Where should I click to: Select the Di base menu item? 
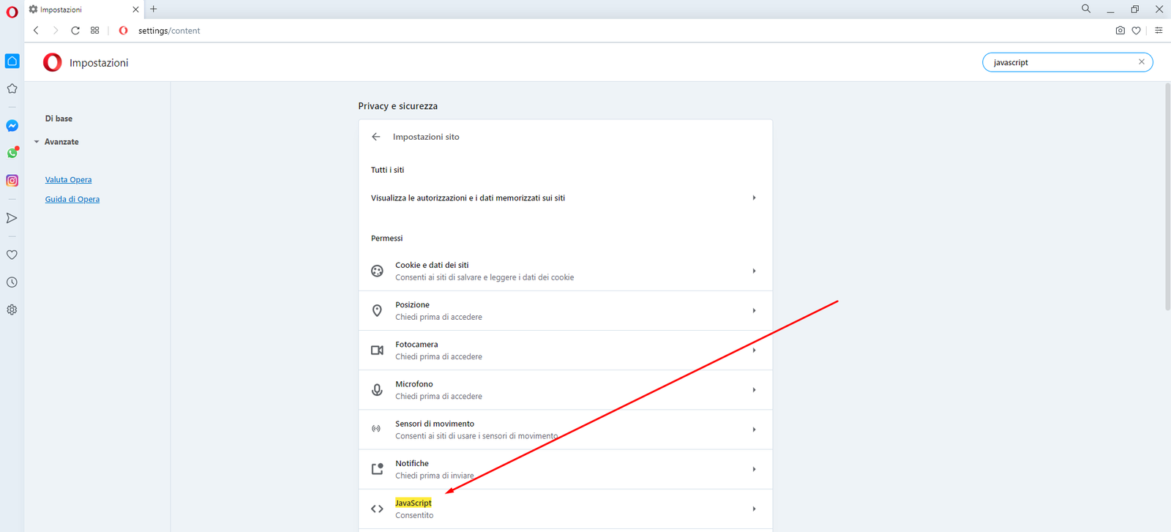pyautogui.click(x=59, y=119)
